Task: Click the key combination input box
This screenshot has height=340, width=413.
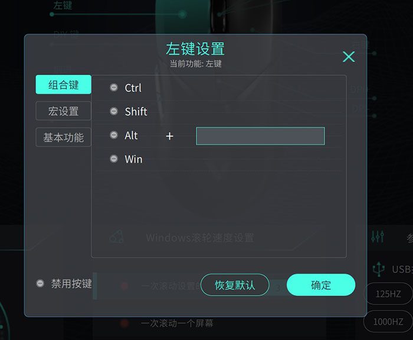Action: tap(260, 136)
